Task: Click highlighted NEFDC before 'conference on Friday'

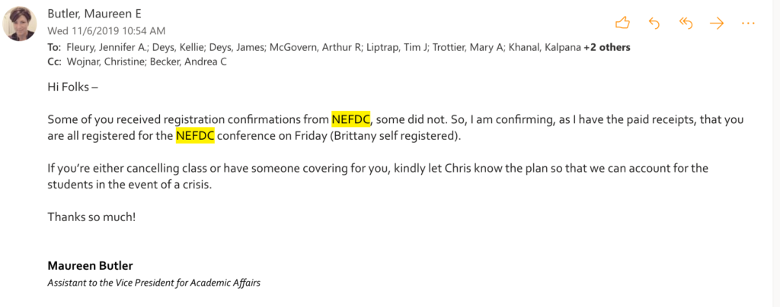Action: 195,136
